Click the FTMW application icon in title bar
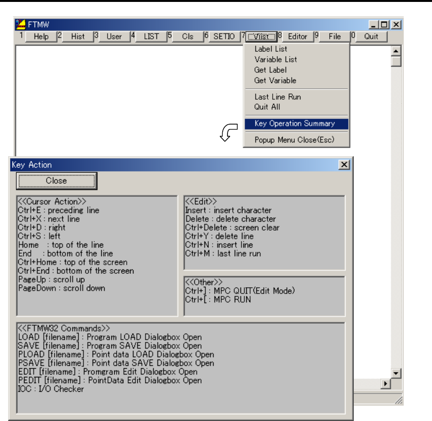The height and width of the screenshot is (421, 432). point(21,25)
